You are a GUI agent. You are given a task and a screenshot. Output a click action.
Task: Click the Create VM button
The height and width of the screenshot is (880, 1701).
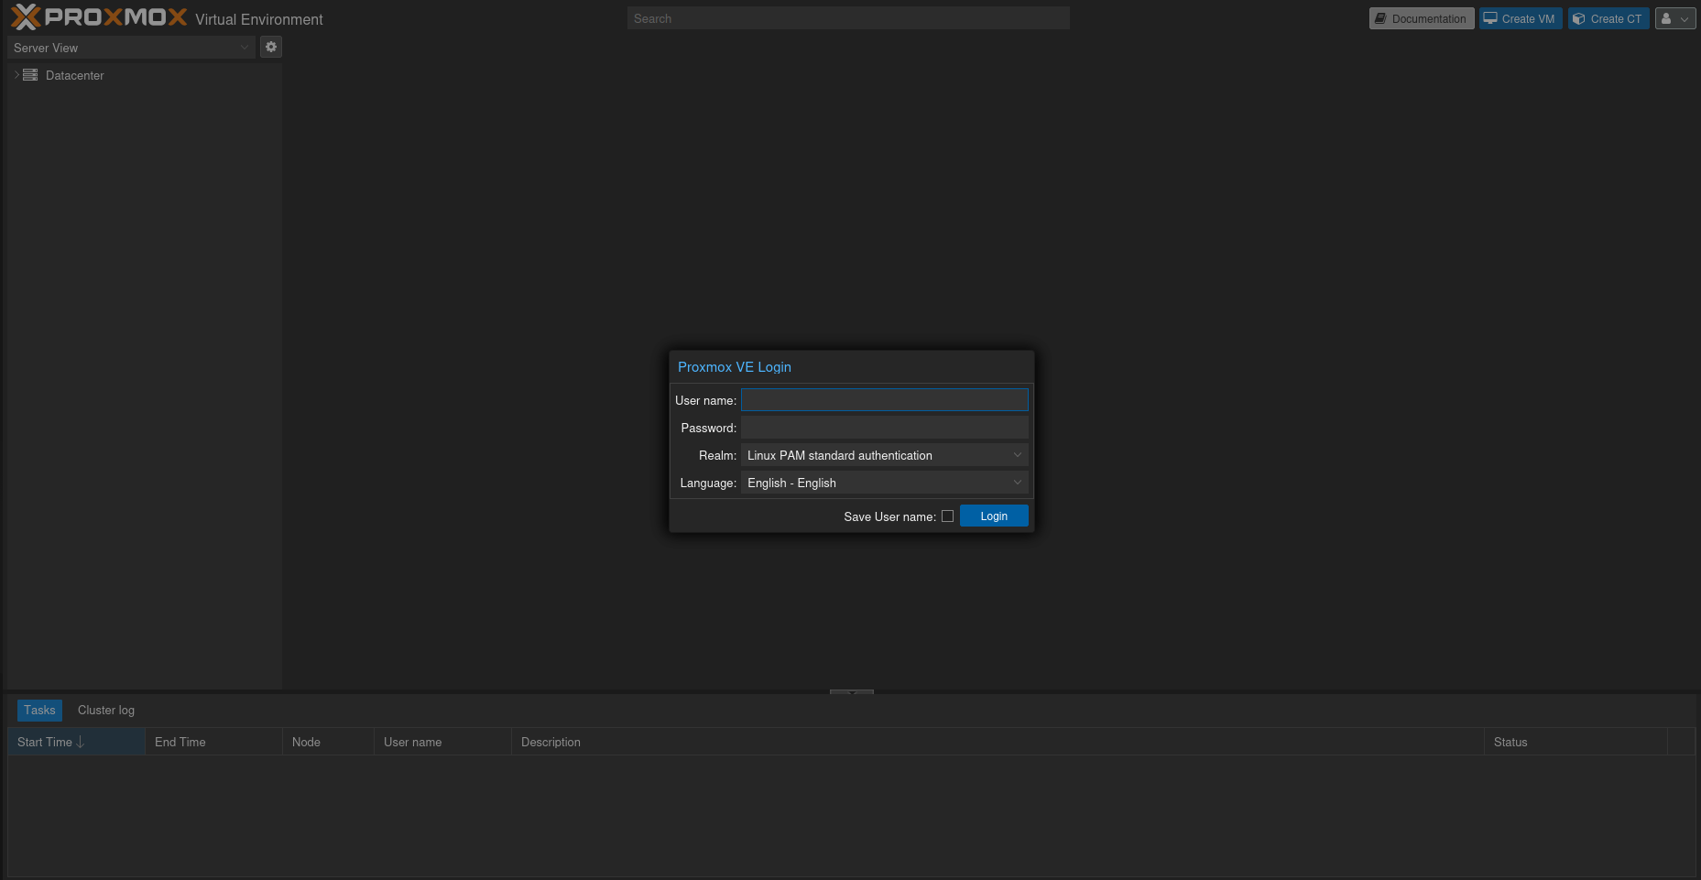click(x=1520, y=18)
